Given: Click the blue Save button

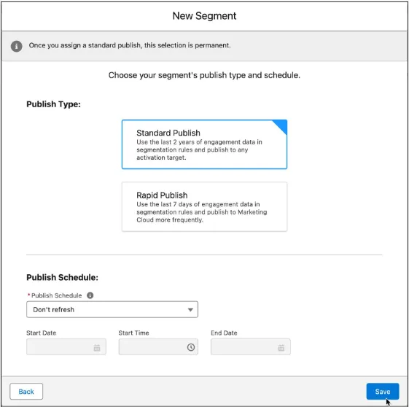Looking at the screenshot, I should (383, 392).
